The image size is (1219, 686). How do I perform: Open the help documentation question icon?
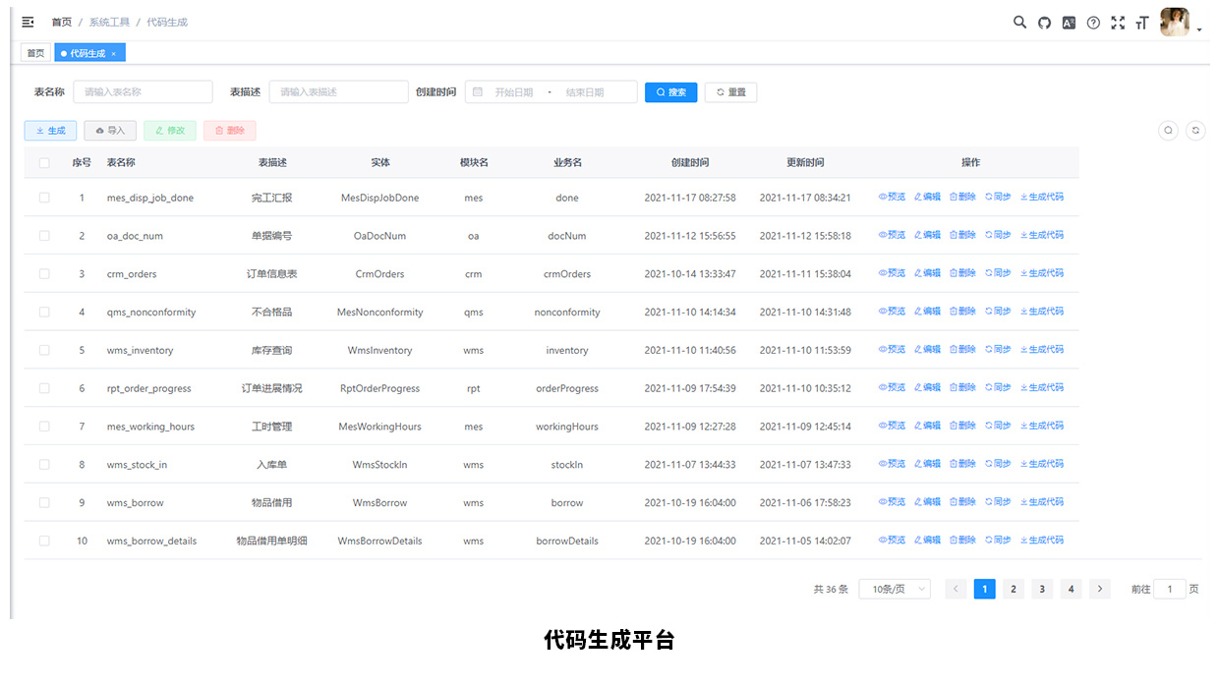(1093, 23)
